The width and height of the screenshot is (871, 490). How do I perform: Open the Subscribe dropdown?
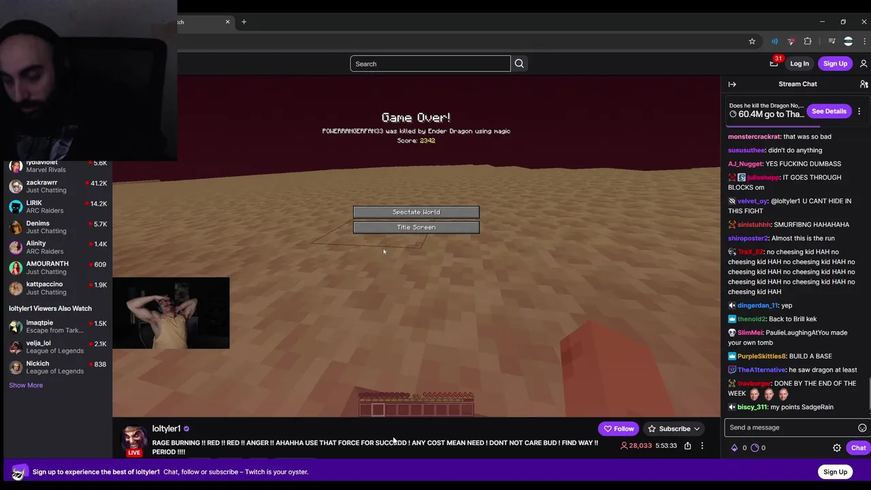click(674, 429)
